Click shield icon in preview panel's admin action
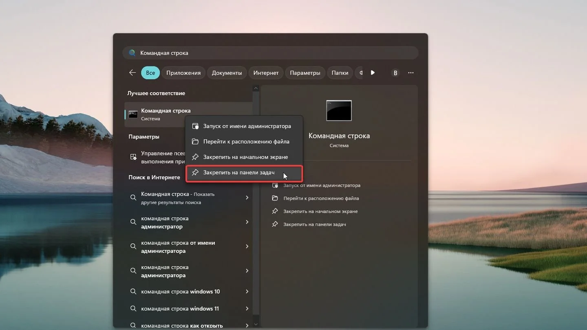This screenshot has width=587, height=330. [275, 185]
